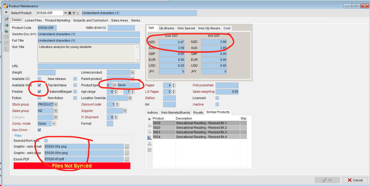
Task: Open the binoculars search icon
Action: point(70,13)
